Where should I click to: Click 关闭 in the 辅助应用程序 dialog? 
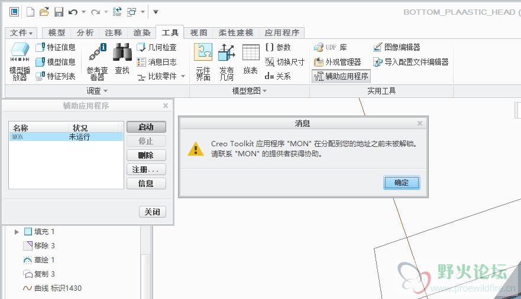pyautogui.click(x=153, y=212)
